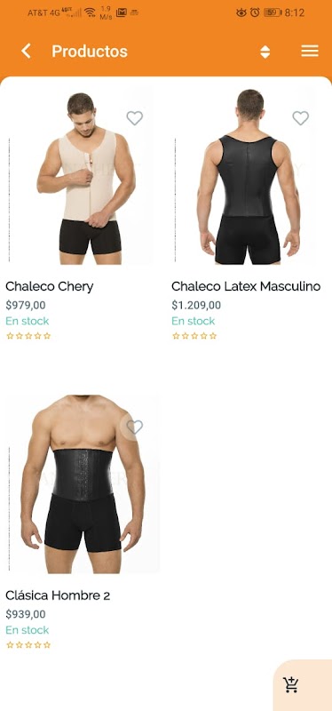Favorite the Chaleco Chery product
The width and height of the screenshot is (332, 711).
coord(135,118)
